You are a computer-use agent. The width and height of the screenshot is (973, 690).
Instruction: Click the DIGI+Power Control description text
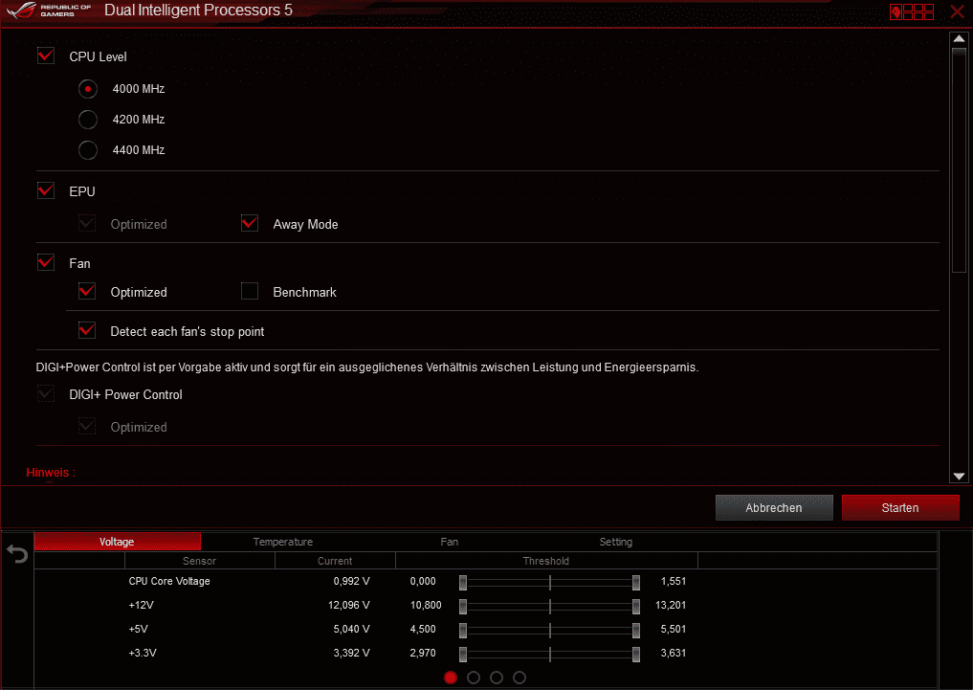[367, 367]
